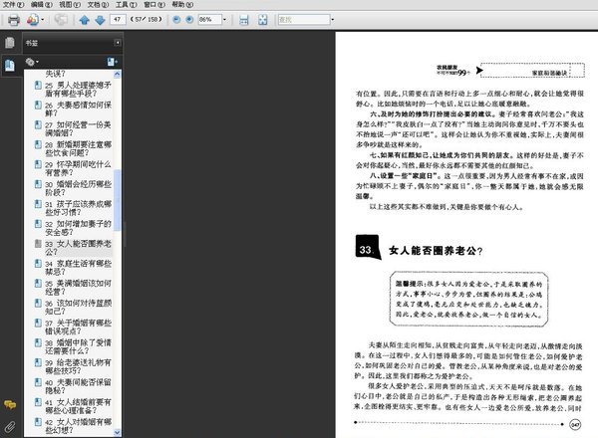Click the 温馨提示 tip box on the page
The width and height of the screenshot is (598, 438).
[x=468, y=299]
